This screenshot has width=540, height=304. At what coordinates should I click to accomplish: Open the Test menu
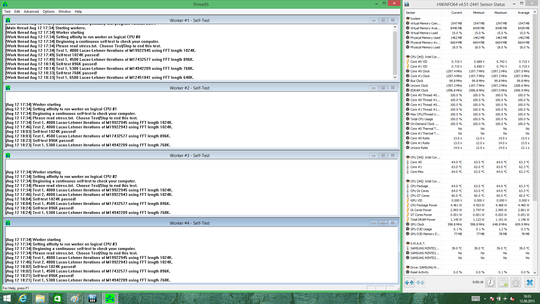tap(7, 12)
